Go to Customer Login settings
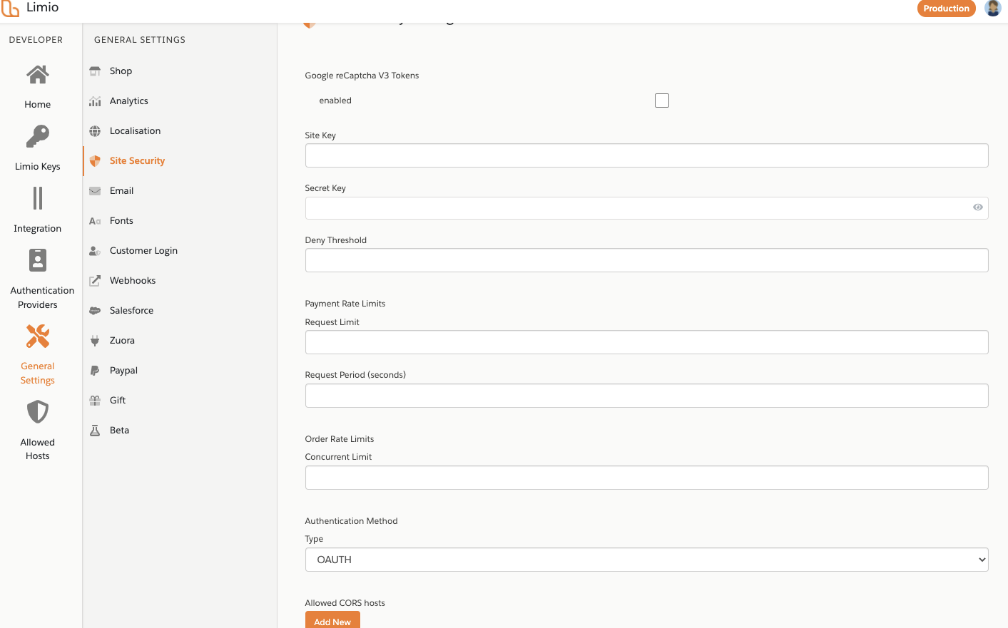1008x628 pixels. click(143, 251)
